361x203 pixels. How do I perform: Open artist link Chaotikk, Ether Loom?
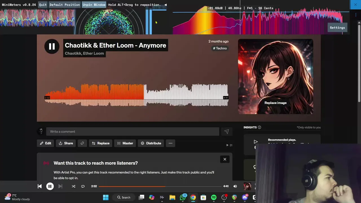coord(84,53)
